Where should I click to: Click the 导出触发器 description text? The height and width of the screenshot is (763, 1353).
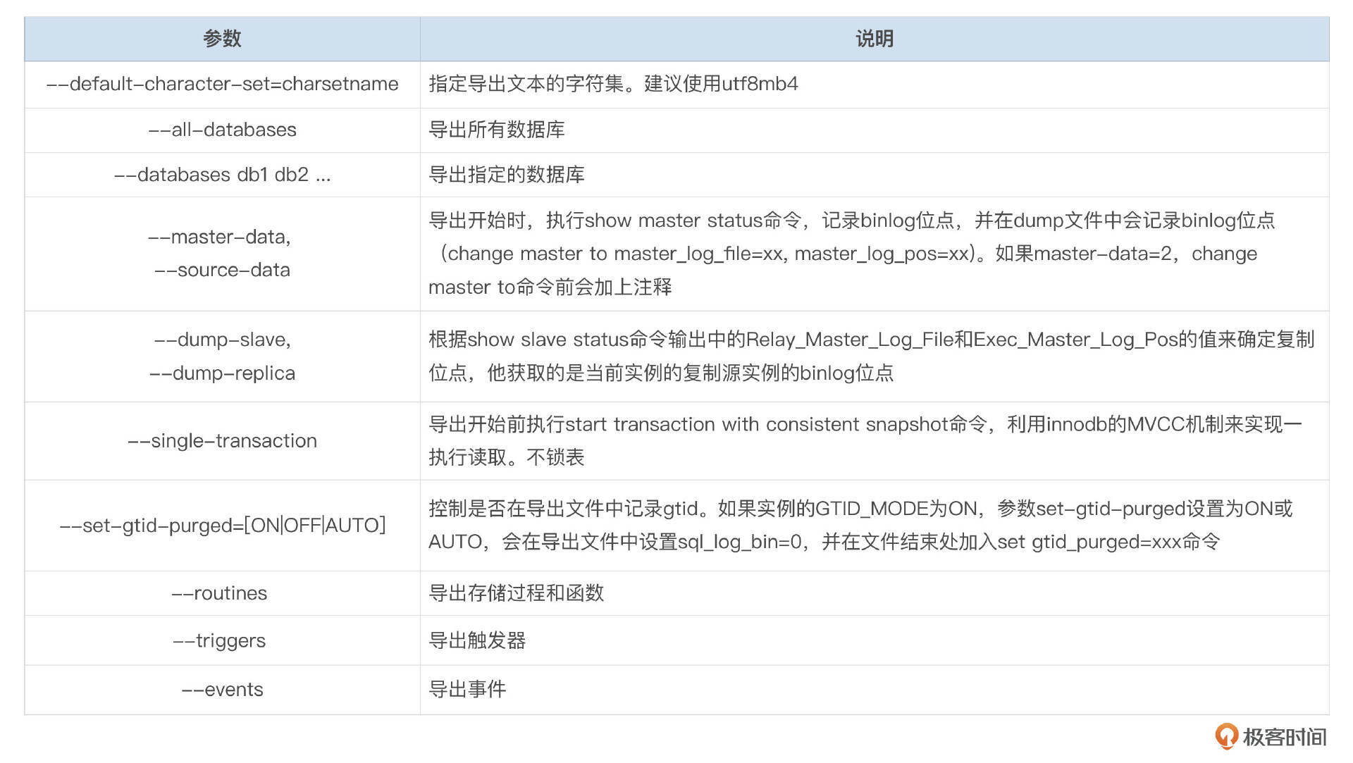pos(477,640)
